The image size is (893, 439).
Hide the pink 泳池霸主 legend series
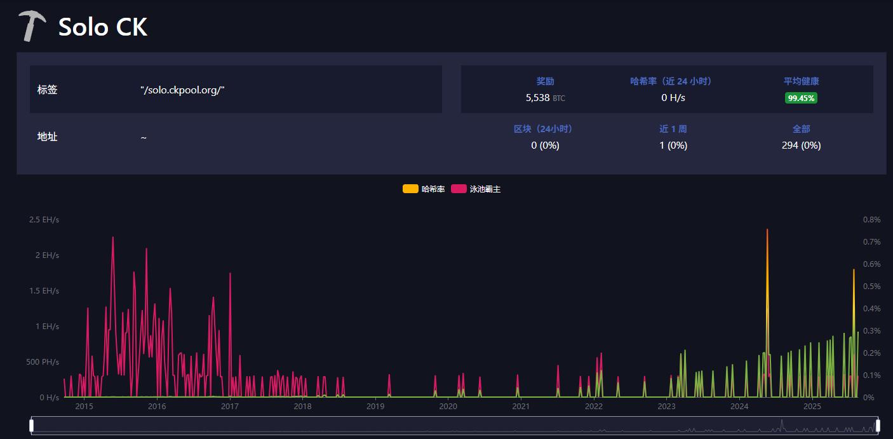459,189
